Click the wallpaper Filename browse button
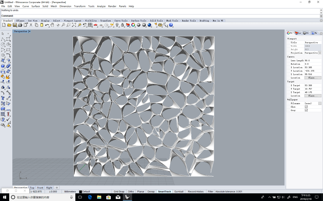The width and height of the screenshot is (323, 201). [x=320, y=103]
